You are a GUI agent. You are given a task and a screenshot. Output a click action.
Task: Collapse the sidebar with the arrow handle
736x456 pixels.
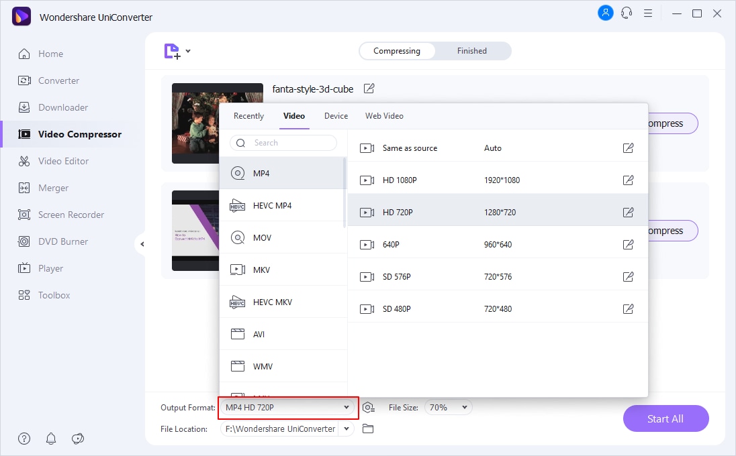(141, 243)
